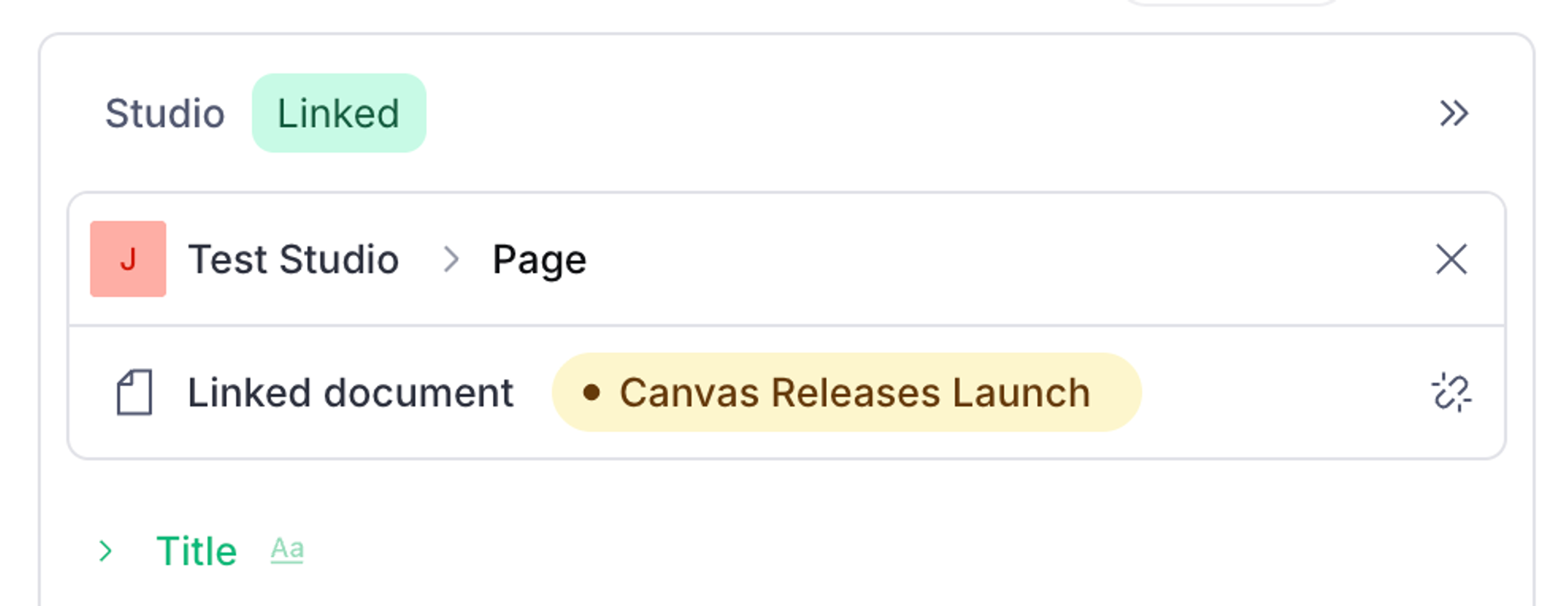Click the document page icon beside Linked document
The image size is (1548, 606).
[x=135, y=391]
